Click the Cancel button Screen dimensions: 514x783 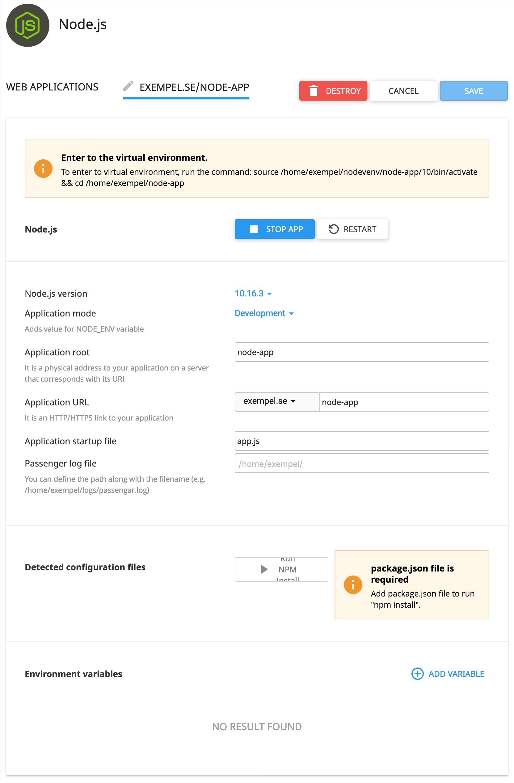click(x=403, y=91)
